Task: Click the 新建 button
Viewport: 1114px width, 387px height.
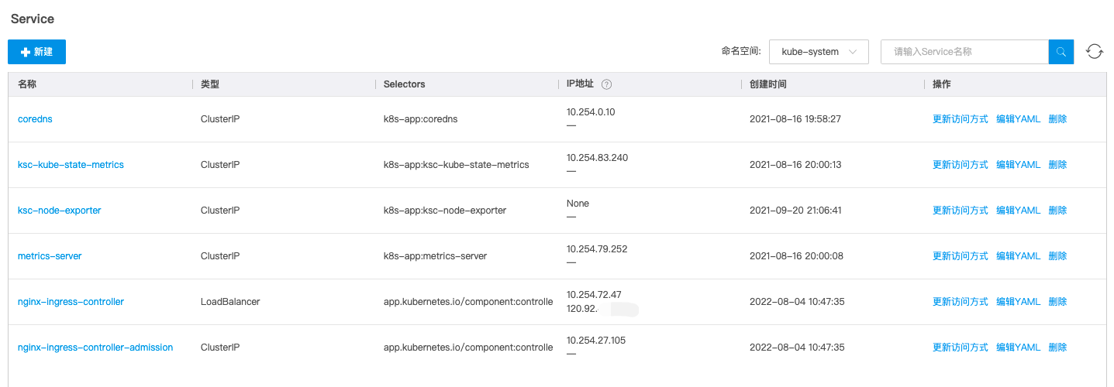Action: coord(37,52)
